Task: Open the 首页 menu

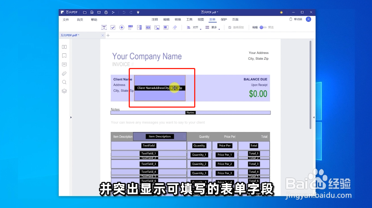Action: (80, 20)
